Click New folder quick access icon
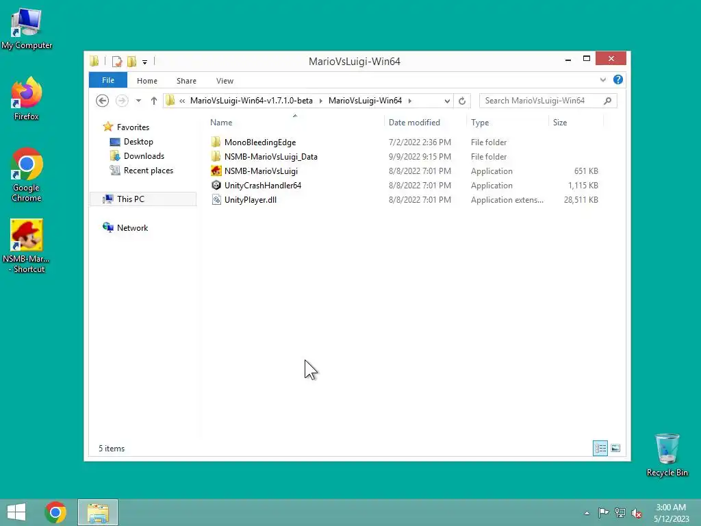 (131, 62)
